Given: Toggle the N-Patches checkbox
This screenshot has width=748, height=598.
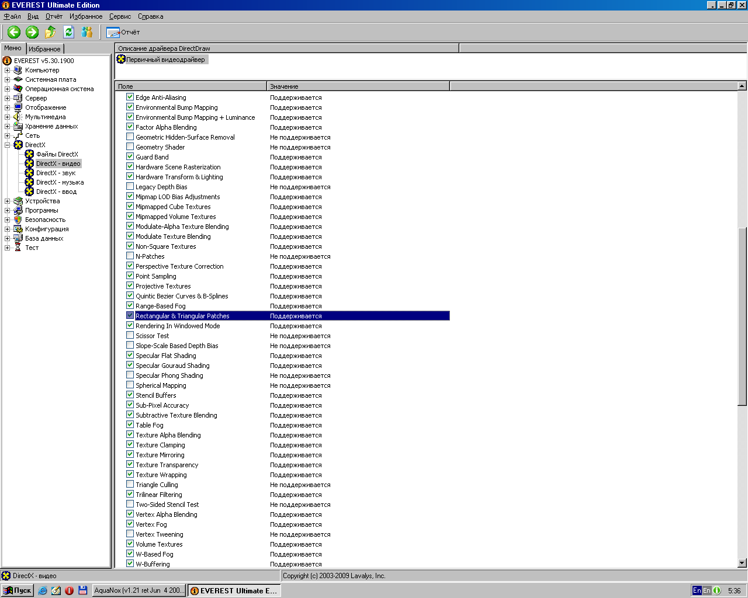Looking at the screenshot, I should click(x=130, y=256).
